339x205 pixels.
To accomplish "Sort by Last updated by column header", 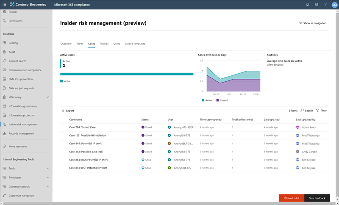I will point(306,119).
